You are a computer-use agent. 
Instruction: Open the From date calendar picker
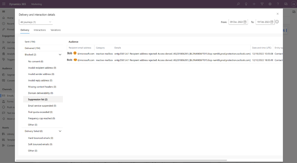(x=245, y=22)
